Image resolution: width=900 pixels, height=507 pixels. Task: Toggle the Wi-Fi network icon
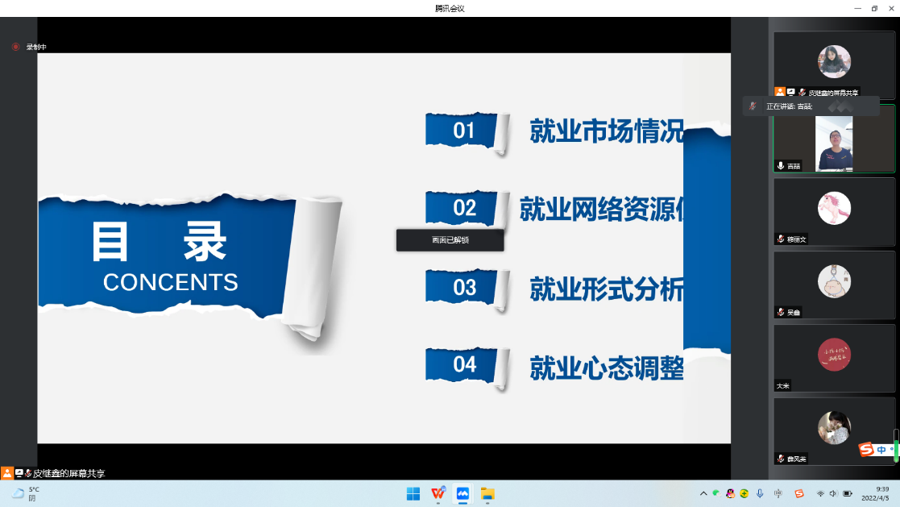pyautogui.click(x=820, y=493)
